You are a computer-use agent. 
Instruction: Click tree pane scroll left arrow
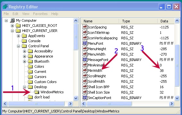coord(5,104)
